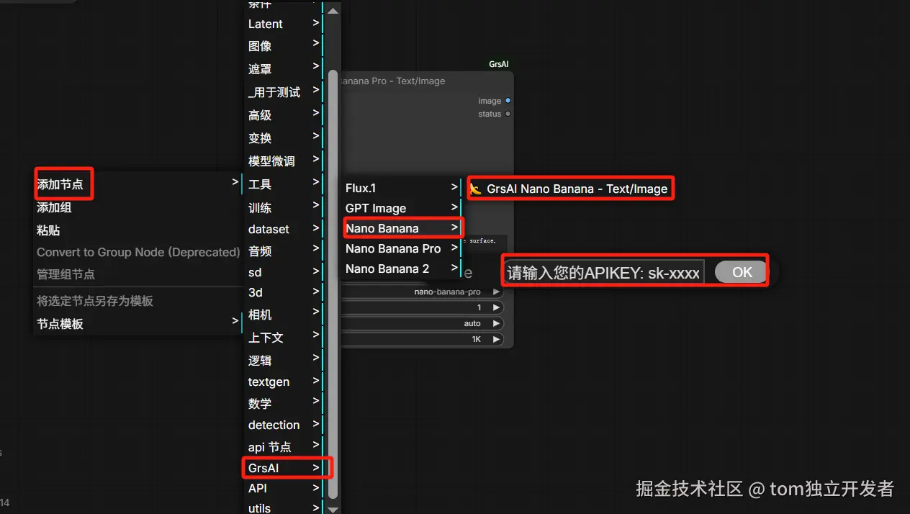Open the 模型微调 category

click(284, 161)
